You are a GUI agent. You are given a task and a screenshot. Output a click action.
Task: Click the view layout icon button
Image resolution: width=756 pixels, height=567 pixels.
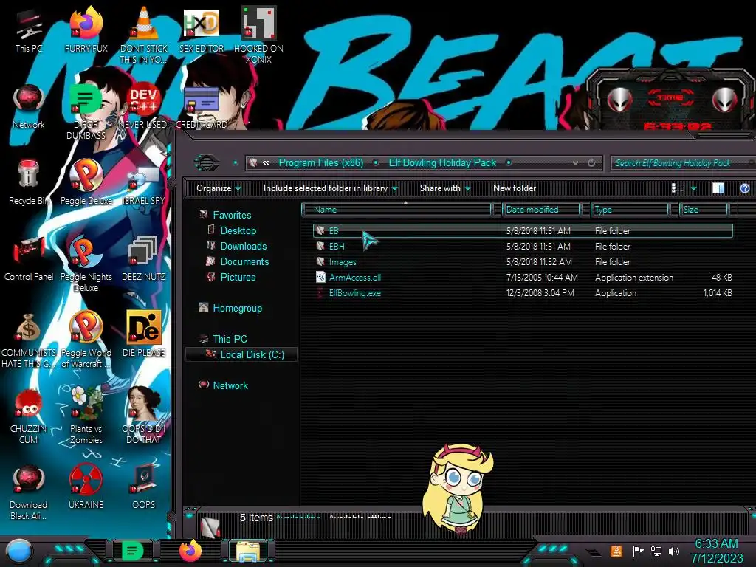678,188
